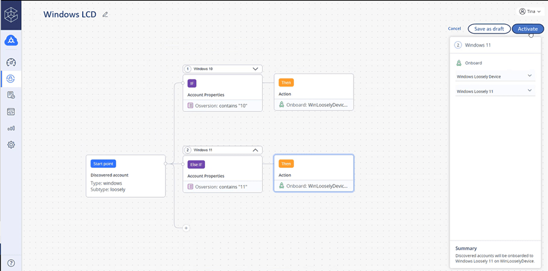Open the Windows Loosely Device dropdown
The image size is (548, 271).
tap(495, 76)
